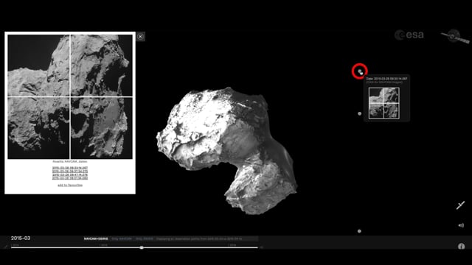Viewport: 472px width, 265px height.
Task: Select the NAVCAM+OSIRIS filter tab
Action: pos(96,239)
